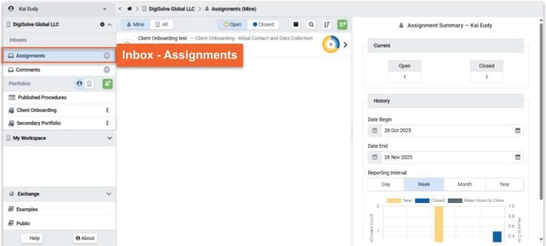Image resolution: width=546 pixels, height=246 pixels.
Task: Open the Assignments inbox
Action: click(59, 56)
